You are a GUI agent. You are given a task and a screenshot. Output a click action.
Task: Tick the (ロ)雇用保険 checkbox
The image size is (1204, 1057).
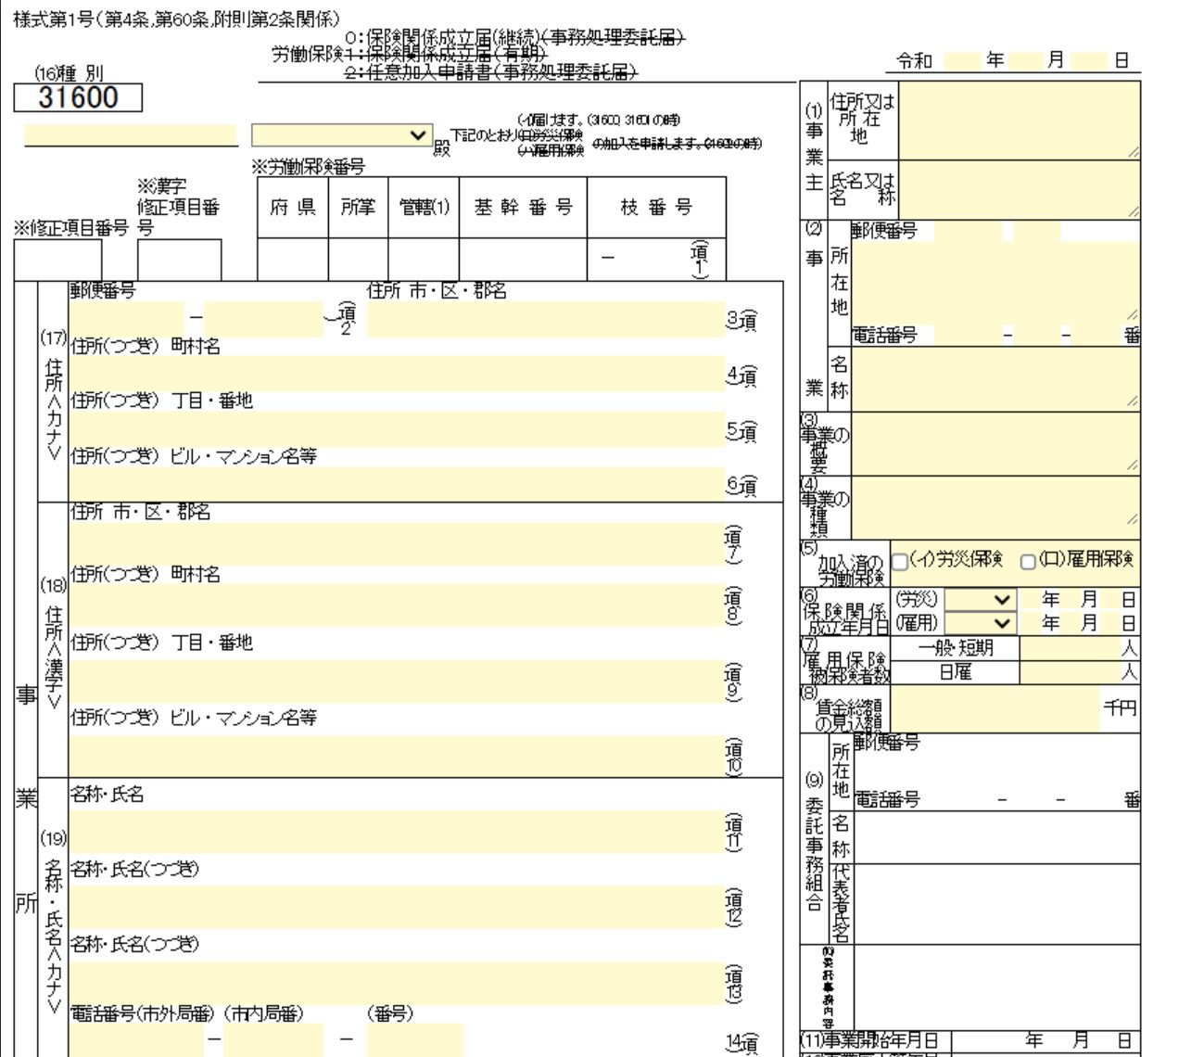pyautogui.click(x=1028, y=562)
